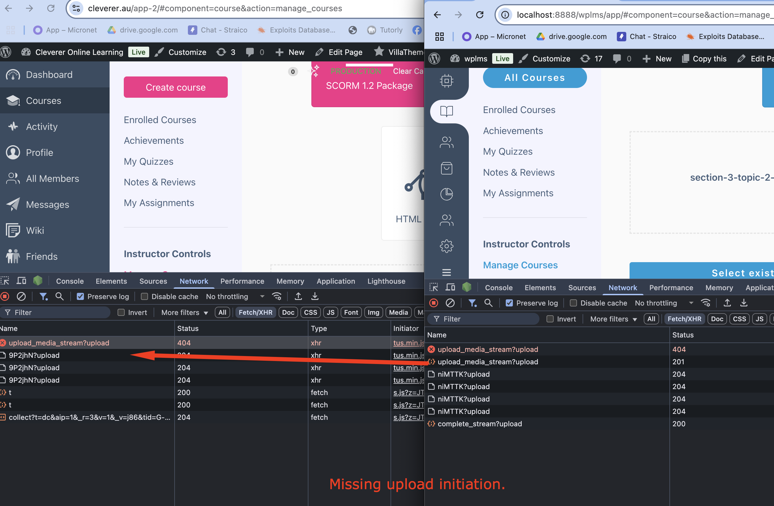The image size is (774, 506).
Task: Click filter funnel icon in left DevTools
Action: click(x=43, y=296)
